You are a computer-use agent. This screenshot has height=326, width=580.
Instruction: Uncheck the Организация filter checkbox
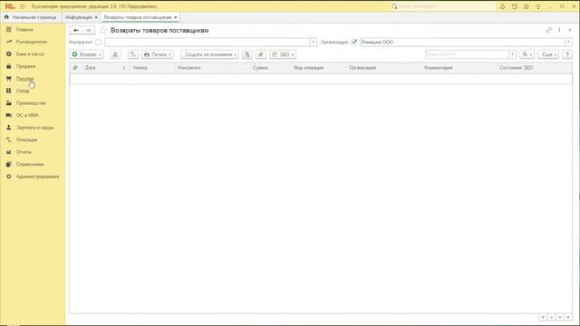point(354,42)
